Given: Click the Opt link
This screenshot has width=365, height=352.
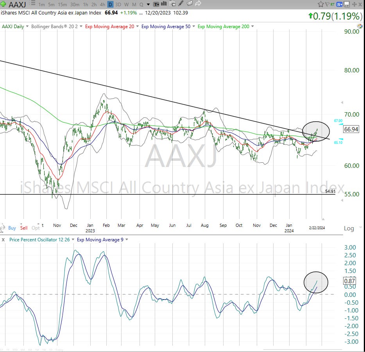Looking at the screenshot, I should point(36,228).
